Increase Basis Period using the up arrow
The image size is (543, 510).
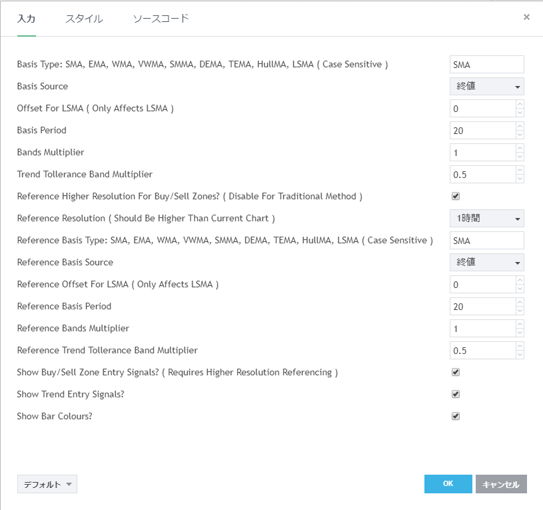[x=520, y=126]
